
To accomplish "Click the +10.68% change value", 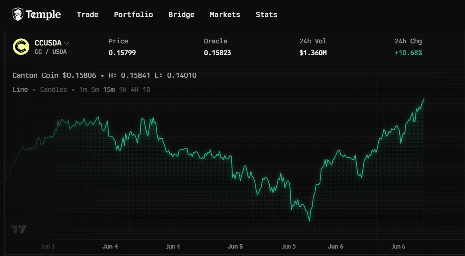I will [408, 53].
